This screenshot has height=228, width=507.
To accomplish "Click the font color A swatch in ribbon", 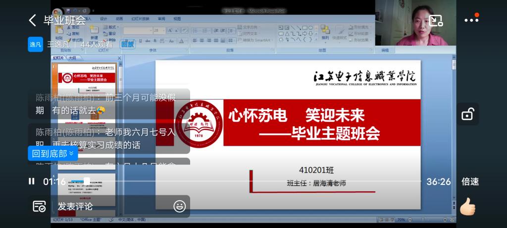I will 181,41.
